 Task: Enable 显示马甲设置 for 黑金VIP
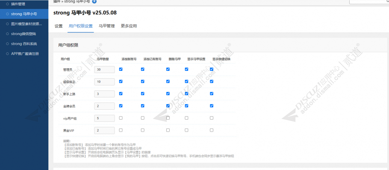[186, 130]
